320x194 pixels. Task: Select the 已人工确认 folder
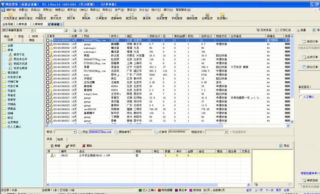12,127
